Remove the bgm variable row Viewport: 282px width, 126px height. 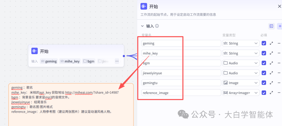click(x=279, y=63)
